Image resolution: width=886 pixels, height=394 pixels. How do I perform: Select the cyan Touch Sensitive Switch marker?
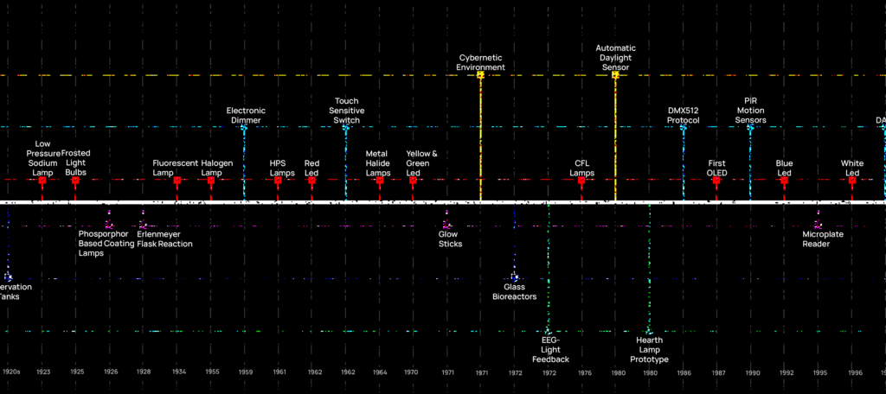pyautogui.click(x=346, y=128)
